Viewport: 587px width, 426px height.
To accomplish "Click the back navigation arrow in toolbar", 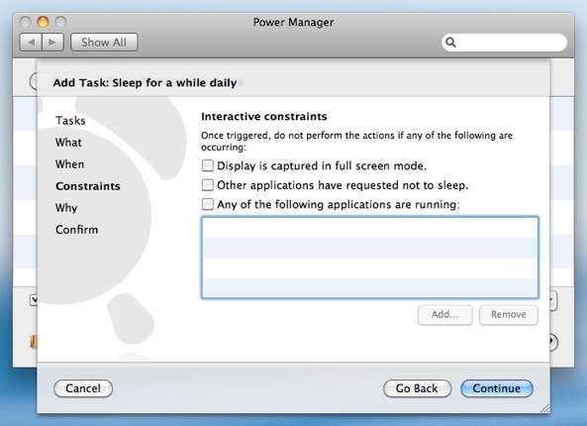I will coord(31,43).
